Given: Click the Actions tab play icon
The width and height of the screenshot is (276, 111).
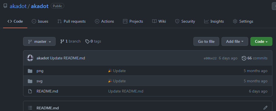Looking at the screenshot, I should [x=97, y=21].
